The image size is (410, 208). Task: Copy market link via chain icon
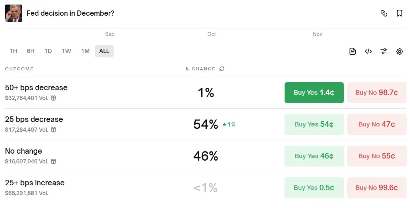[384, 14]
